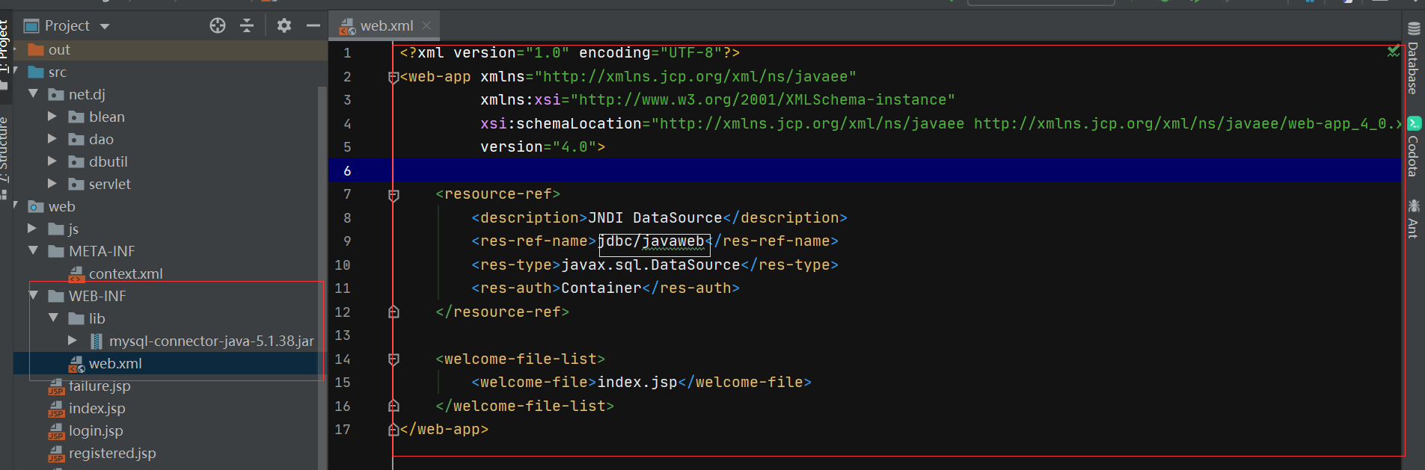Expand the mysql-connector jar

tap(73, 341)
